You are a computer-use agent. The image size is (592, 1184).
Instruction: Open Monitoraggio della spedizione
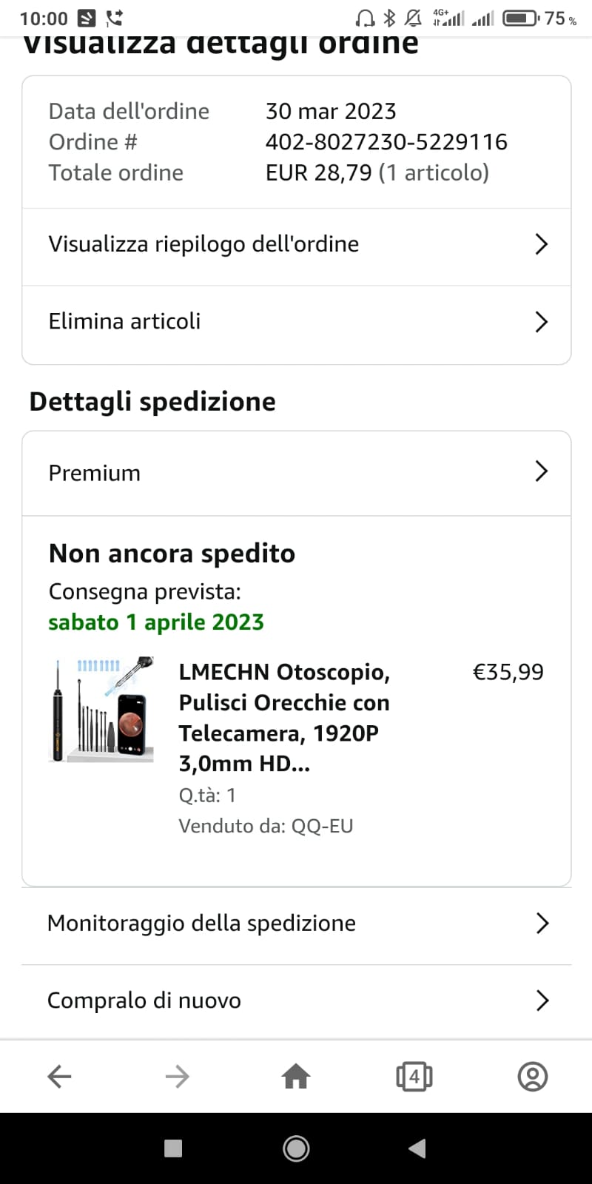coord(201,923)
